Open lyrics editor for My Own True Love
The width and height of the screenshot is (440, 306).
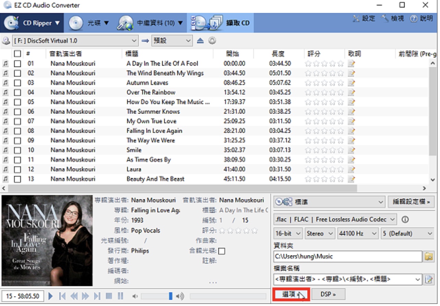coord(351,121)
